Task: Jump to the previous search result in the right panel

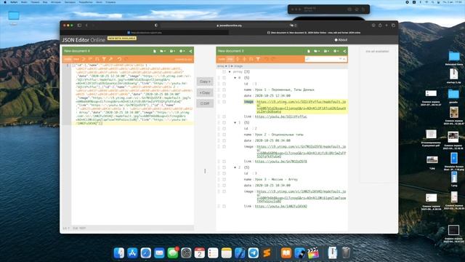Action: click(x=344, y=59)
